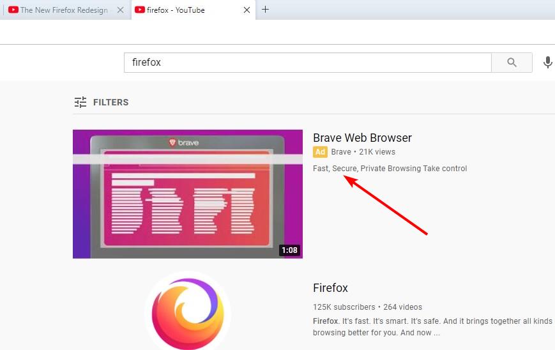555x350 pixels.
Task: Open the Firefox channel title
Action: (330, 287)
